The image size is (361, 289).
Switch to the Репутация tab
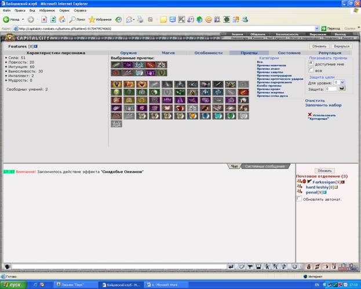click(330, 53)
